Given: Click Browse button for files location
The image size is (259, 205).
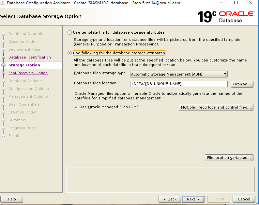Looking at the screenshot, I should click(242, 84).
